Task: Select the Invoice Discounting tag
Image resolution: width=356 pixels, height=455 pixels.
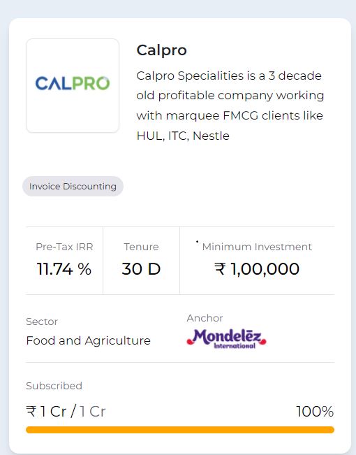Action: tap(73, 186)
